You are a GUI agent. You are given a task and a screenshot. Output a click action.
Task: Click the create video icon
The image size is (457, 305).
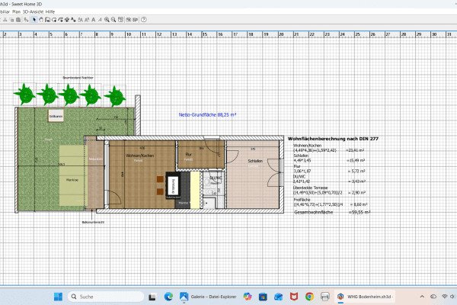point(135,20)
